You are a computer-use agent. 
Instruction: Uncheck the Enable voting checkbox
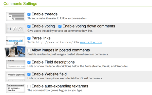(29, 26)
